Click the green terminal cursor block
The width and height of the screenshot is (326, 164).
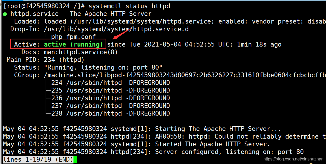tap(75, 160)
